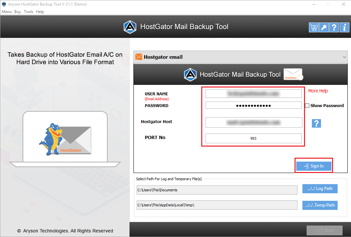Click the orange envelope Hostgator email icon
Image resolution: width=351 pixels, height=237 pixels.
(139, 57)
